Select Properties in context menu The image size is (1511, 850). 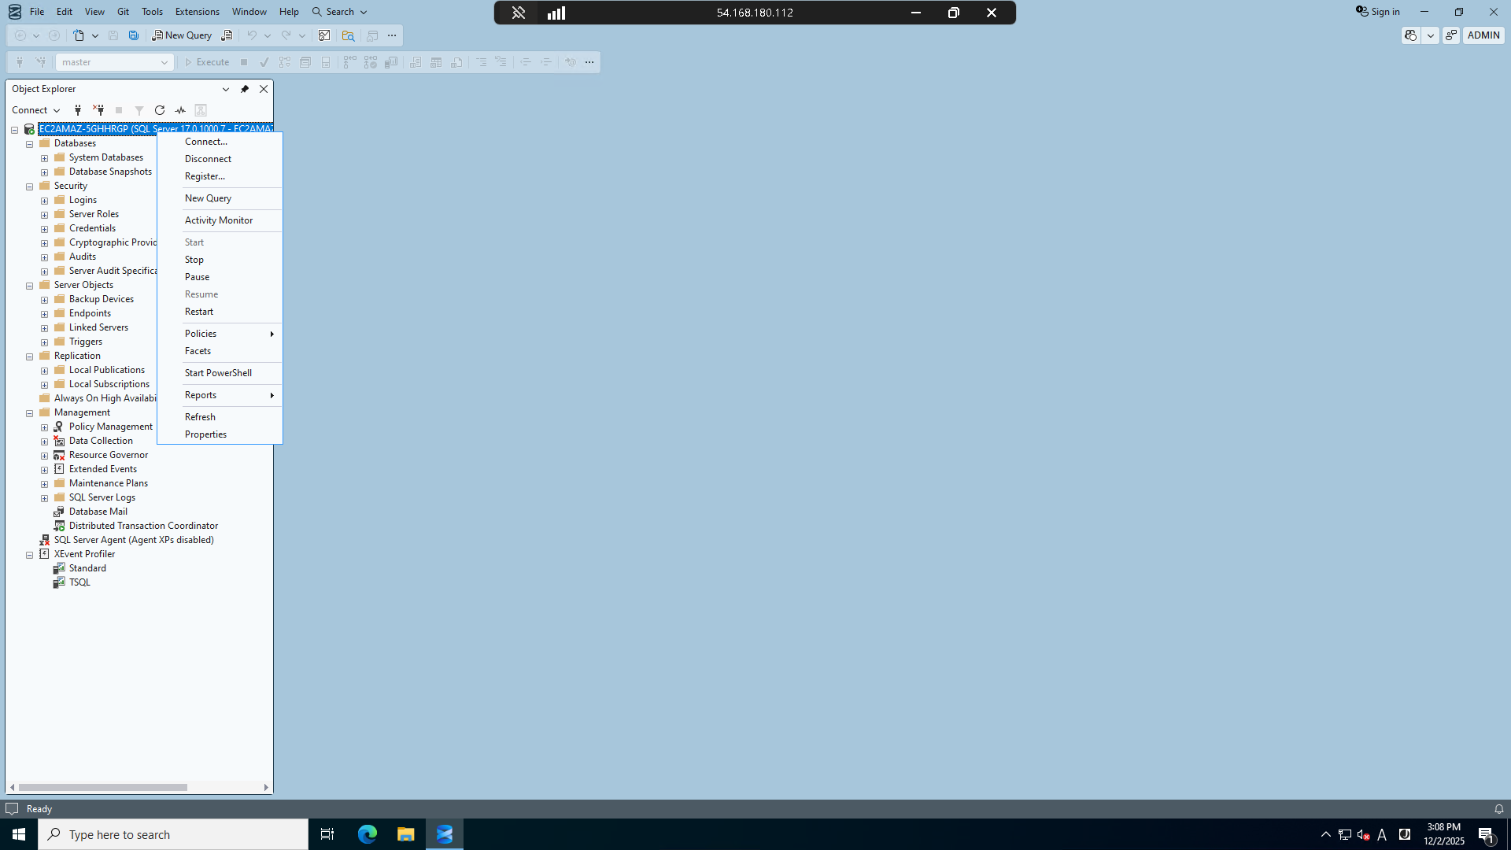[x=205, y=434]
